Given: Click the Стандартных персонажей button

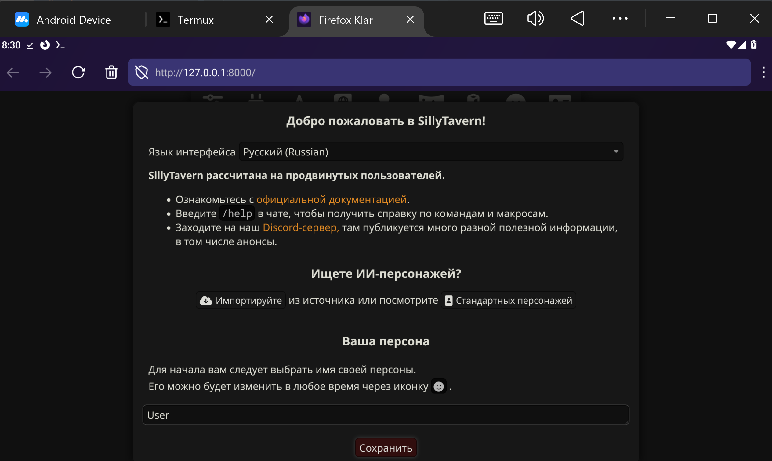Looking at the screenshot, I should coord(508,300).
